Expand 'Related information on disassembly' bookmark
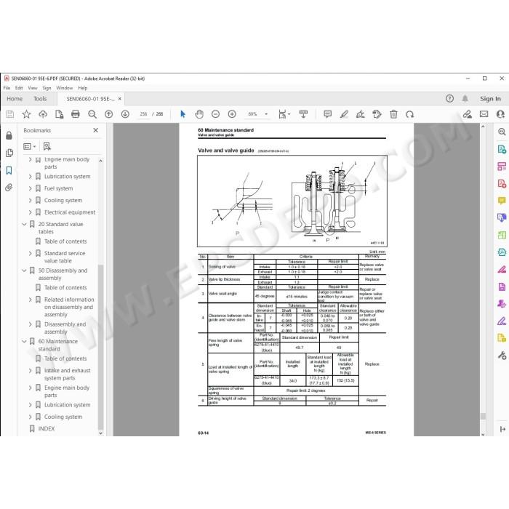 pyautogui.click(x=31, y=300)
